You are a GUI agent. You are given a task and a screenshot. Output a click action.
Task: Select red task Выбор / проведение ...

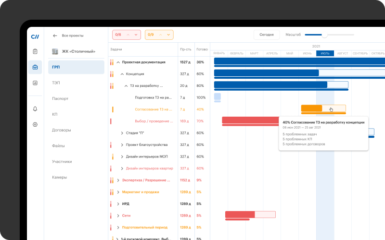154,121
